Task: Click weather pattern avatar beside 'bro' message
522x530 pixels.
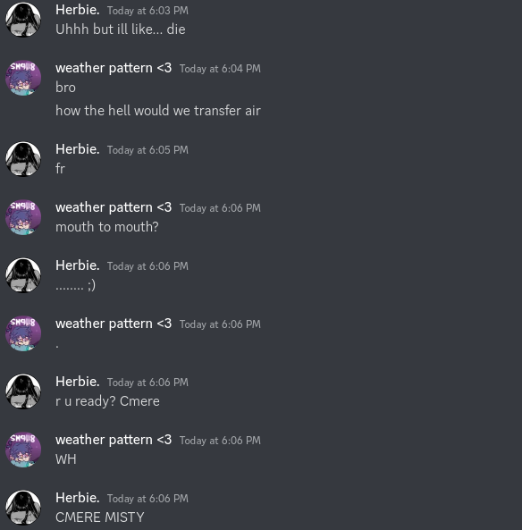Action: tap(23, 78)
